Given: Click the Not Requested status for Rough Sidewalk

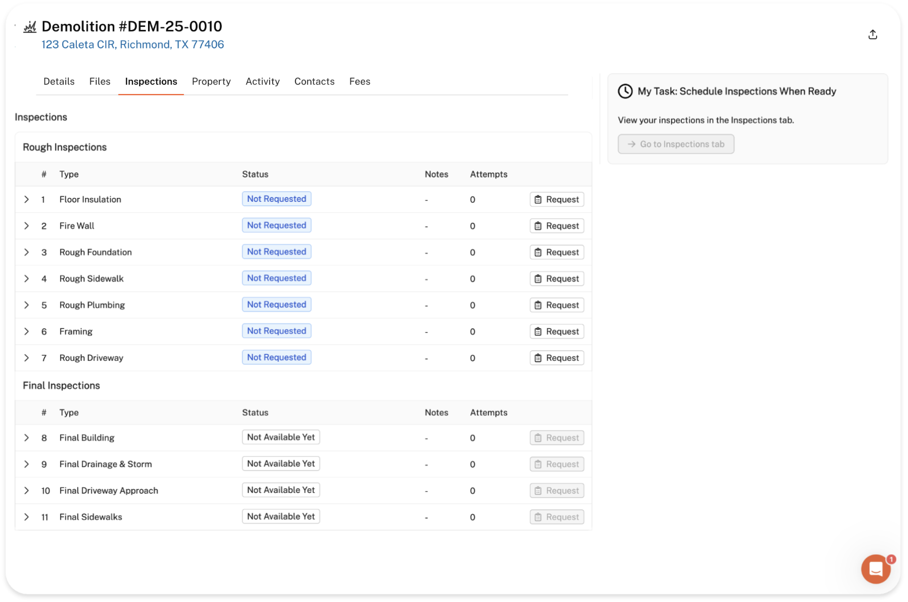Looking at the screenshot, I should 277,278.
